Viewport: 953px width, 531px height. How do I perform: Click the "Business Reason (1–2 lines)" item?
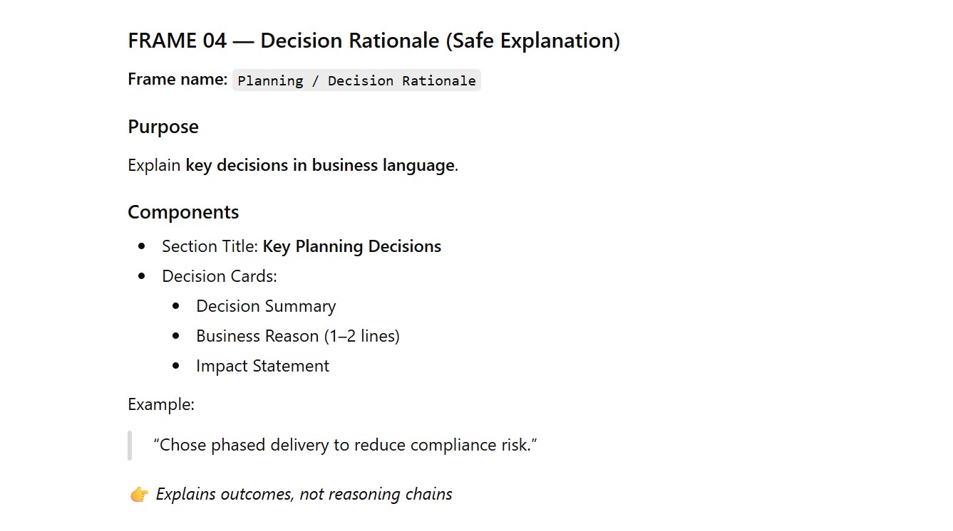pos(298,336)
